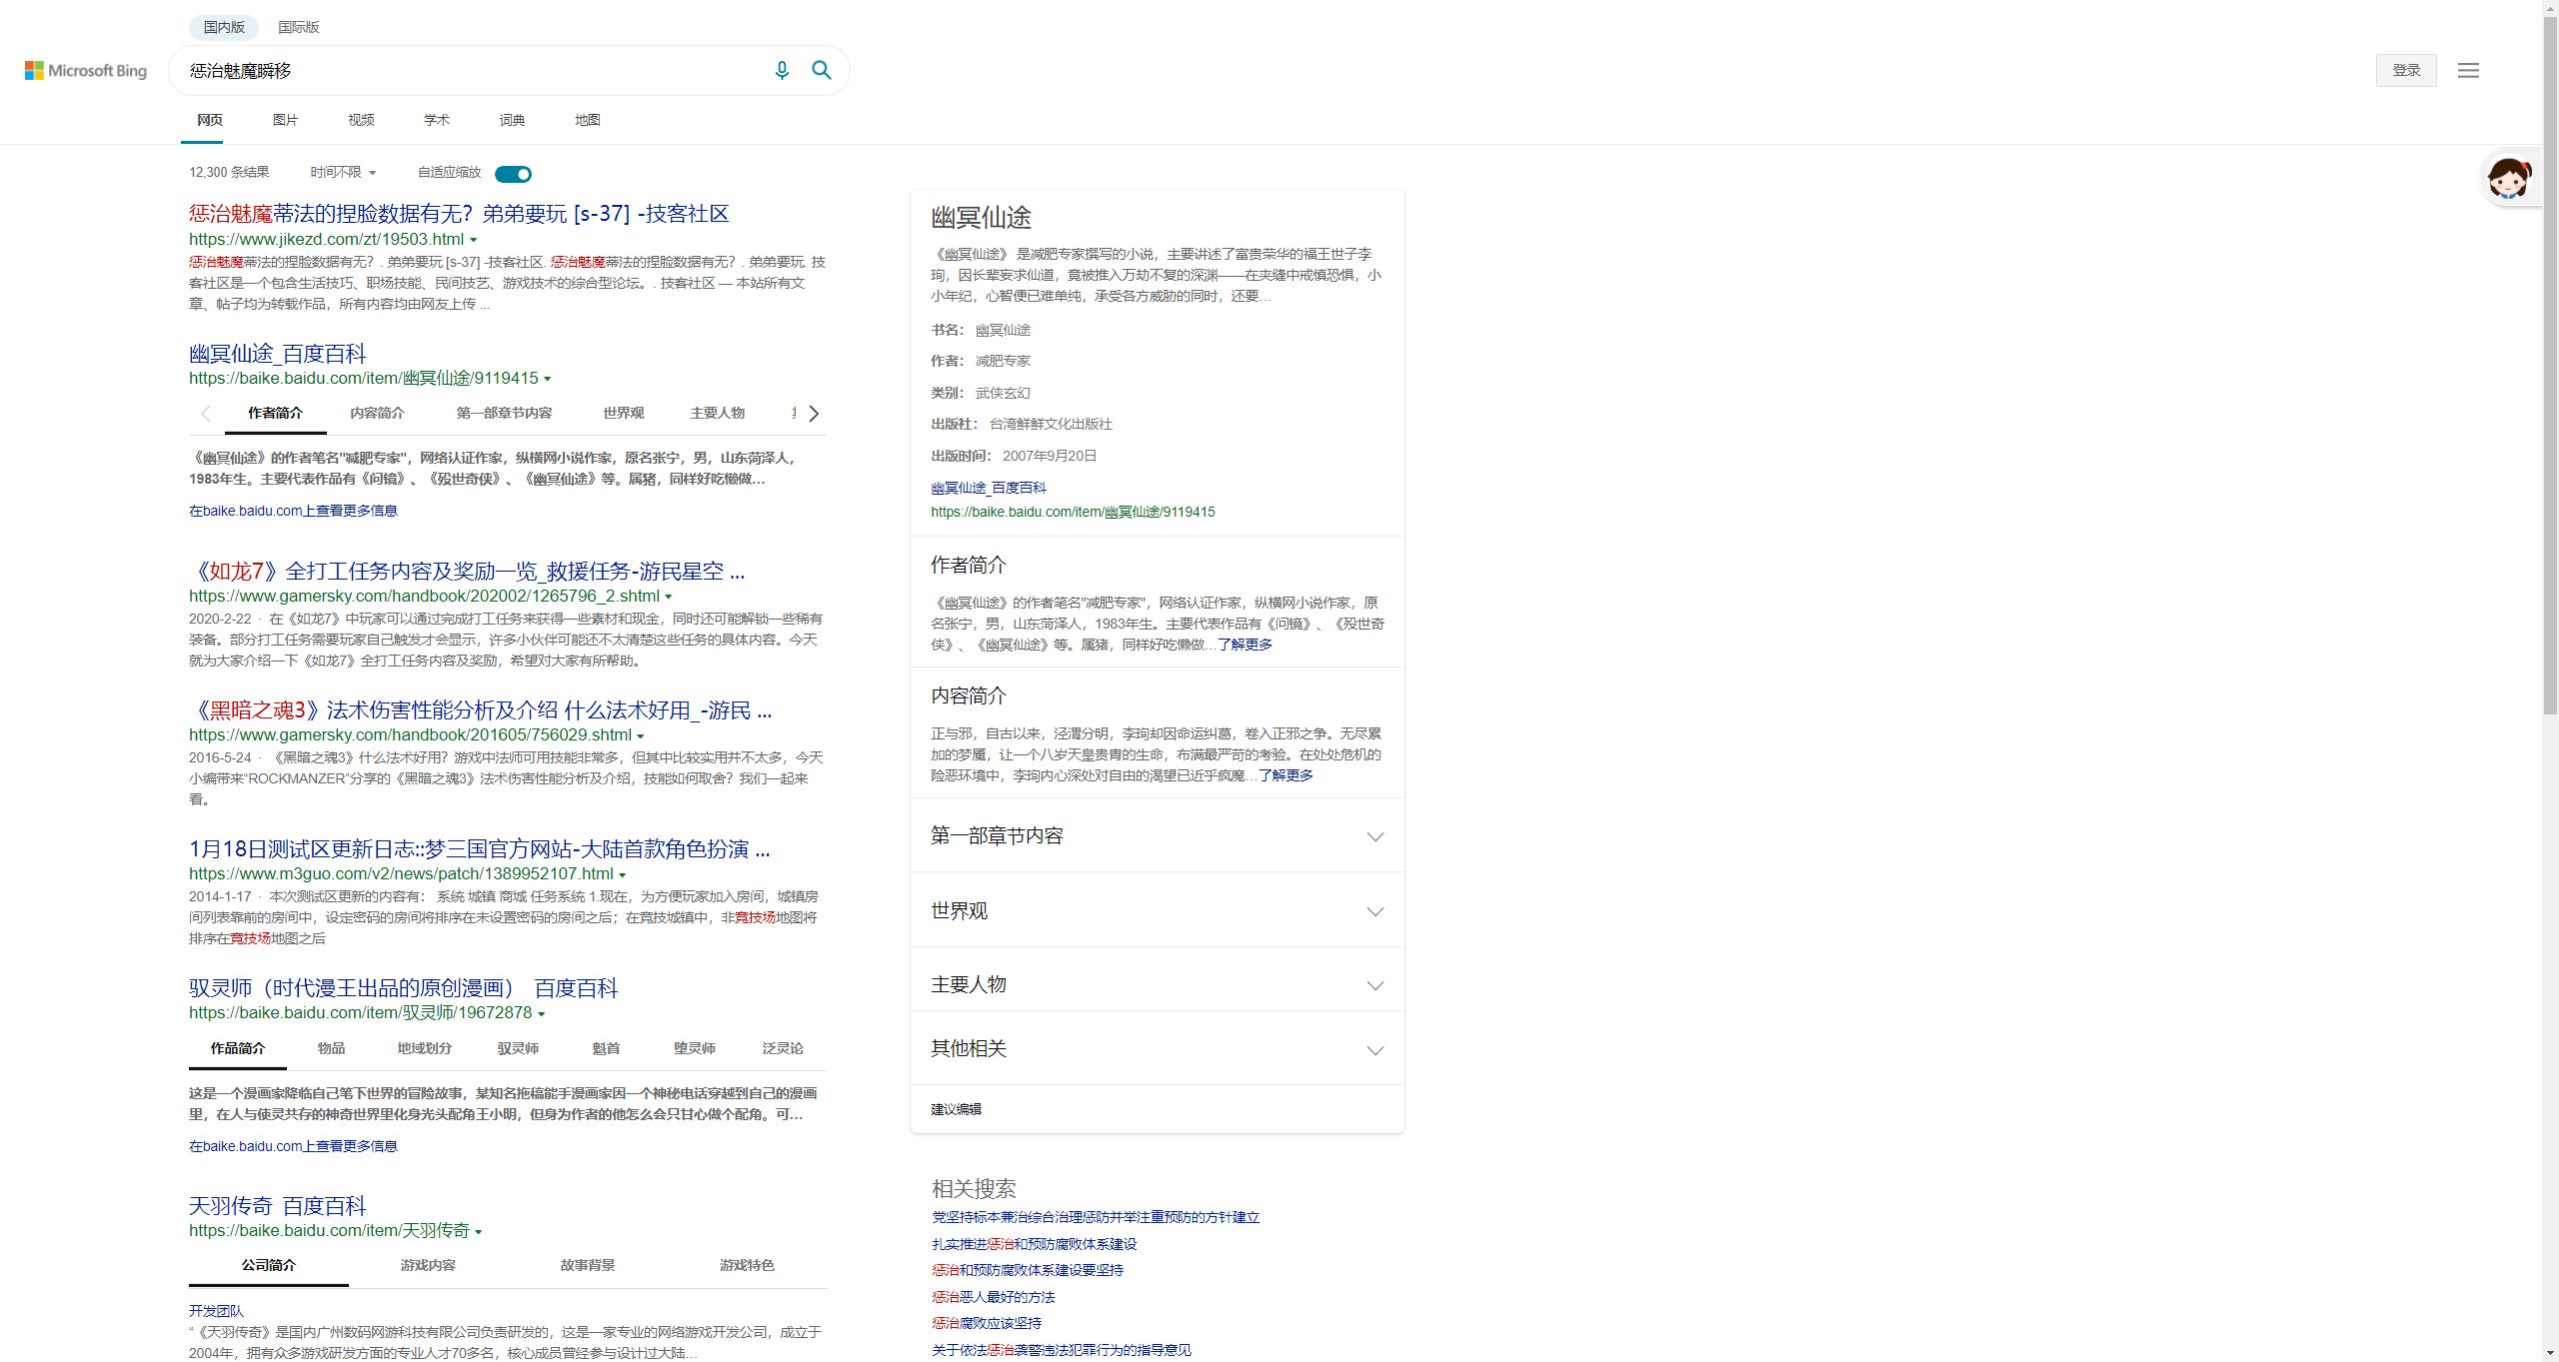Click the search query input field
Image resolution: width=2559 pixels, height=1362 pixels.
pos(470,70)
